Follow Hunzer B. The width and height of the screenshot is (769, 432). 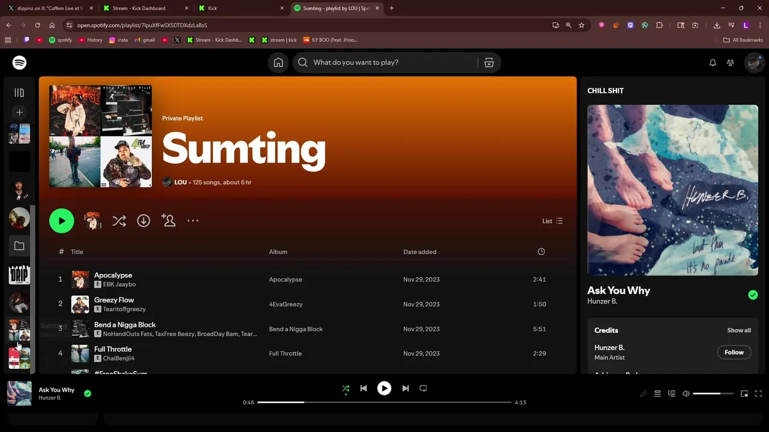point(734,352)
